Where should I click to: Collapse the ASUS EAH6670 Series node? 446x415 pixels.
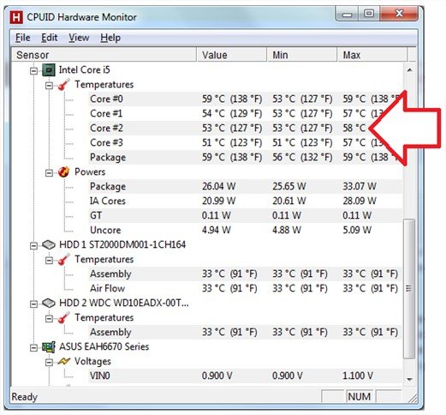33,347
